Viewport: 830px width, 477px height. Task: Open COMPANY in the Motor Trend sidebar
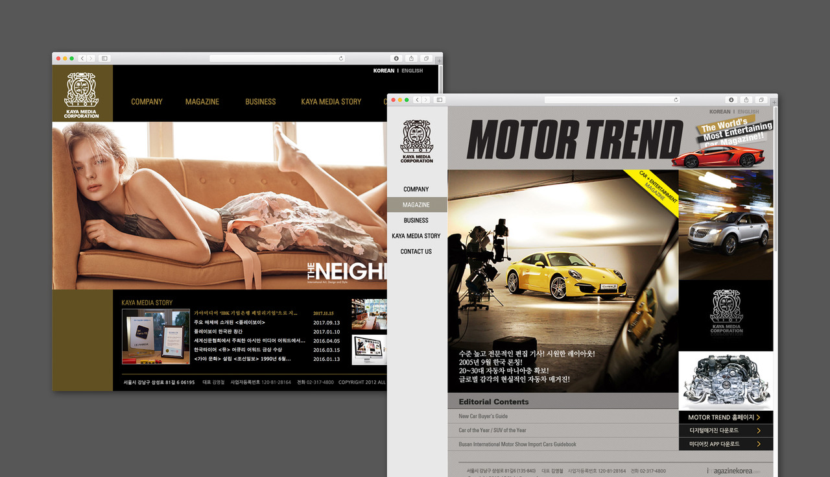(416, 190)
